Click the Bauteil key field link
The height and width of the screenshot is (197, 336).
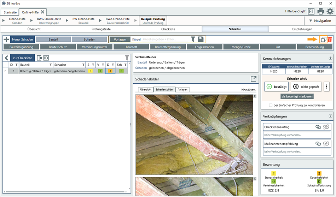pos(142,62)
